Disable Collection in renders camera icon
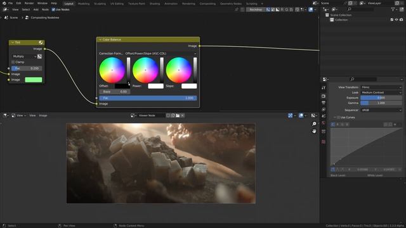406x228 pixels. (x=401, y=20)
